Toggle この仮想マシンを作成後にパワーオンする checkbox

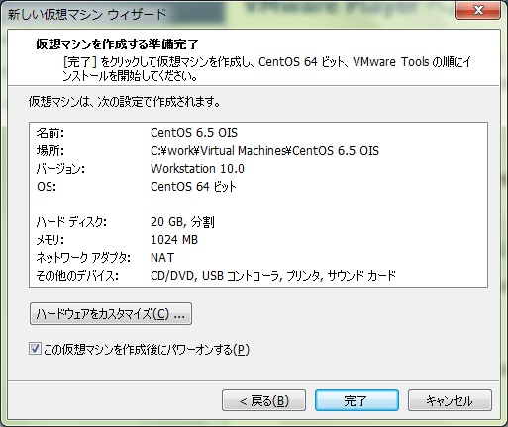coord(35,349)
